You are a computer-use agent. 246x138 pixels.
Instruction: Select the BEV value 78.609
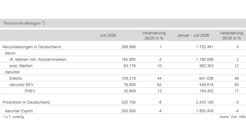130,85
